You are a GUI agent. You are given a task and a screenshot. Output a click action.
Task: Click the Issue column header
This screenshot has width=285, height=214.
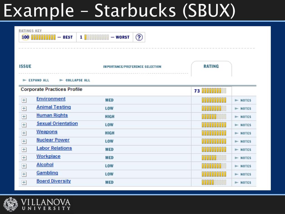coord(25,66)
